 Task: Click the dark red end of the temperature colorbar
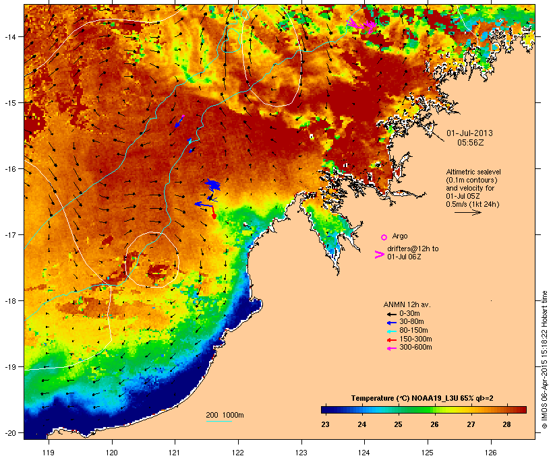[x=523, y=410]
